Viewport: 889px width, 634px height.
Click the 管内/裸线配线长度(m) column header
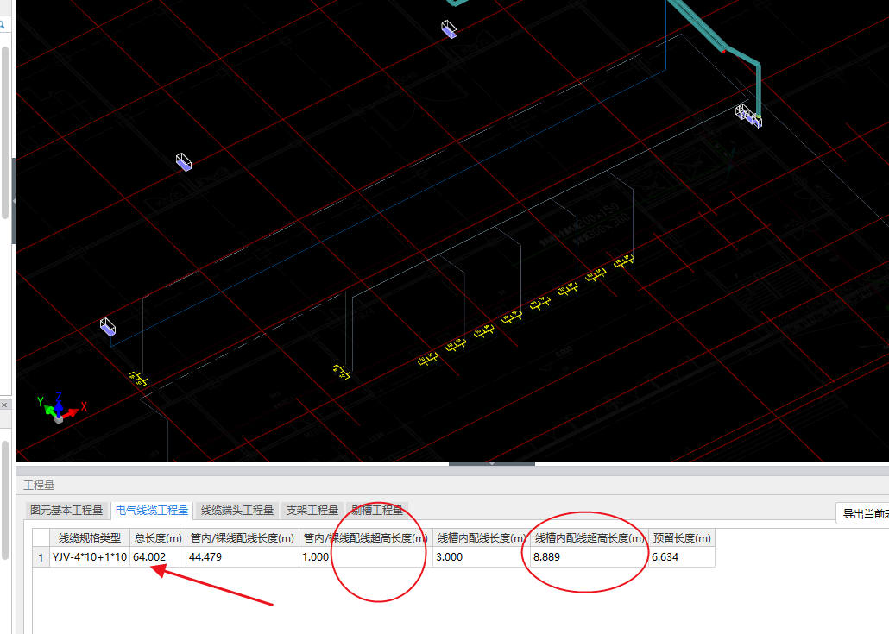point(242,537)
